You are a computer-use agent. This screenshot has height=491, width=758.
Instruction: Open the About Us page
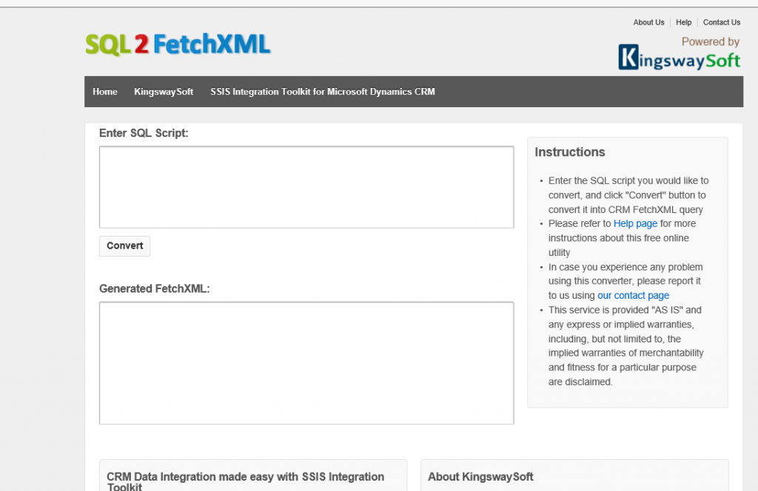pos(648,22)
